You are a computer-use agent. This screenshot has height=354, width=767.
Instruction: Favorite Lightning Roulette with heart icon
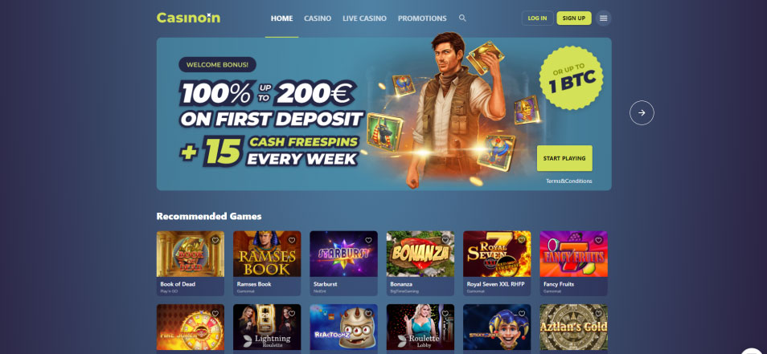[x=292, y=314]
